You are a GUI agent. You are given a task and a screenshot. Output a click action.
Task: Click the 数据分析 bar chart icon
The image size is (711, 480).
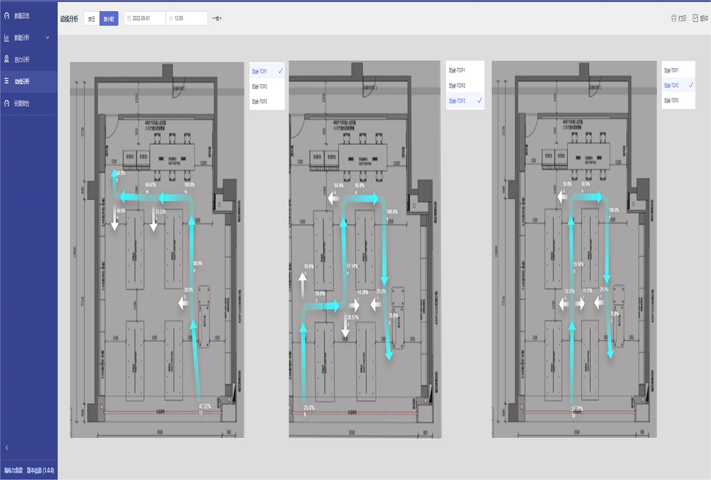click(7, 38)
